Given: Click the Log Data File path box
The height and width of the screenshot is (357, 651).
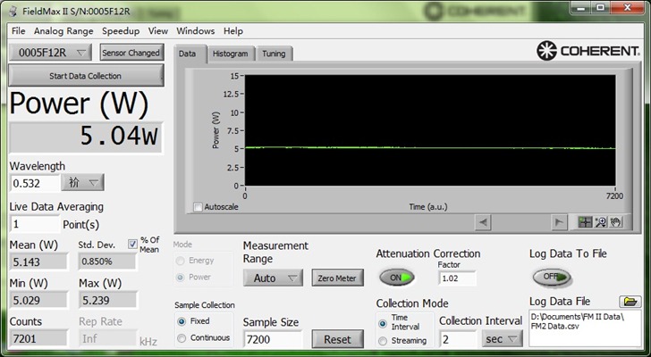Looking at the screenshot, I should point(586,328).
